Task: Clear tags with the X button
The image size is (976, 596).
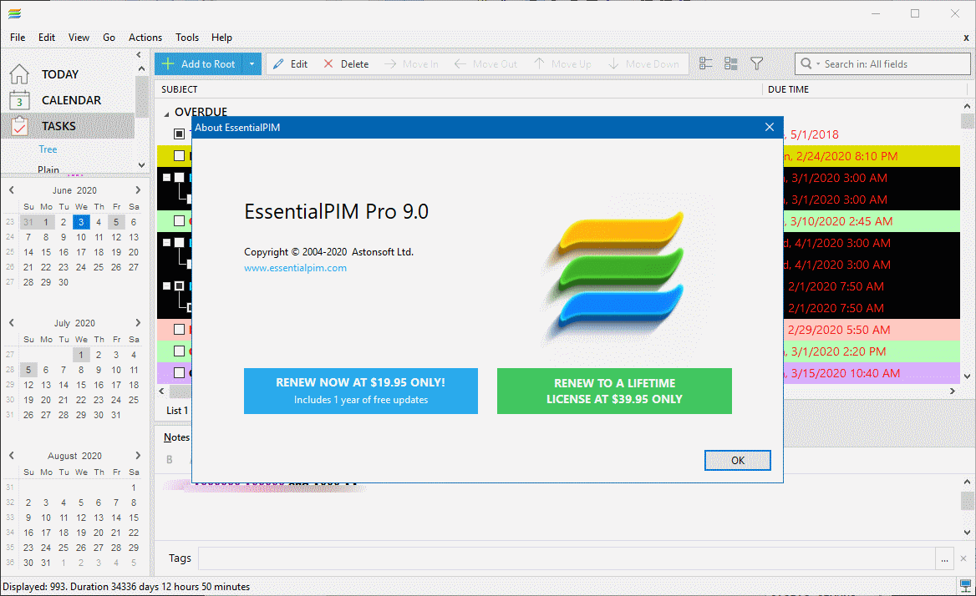Action: pos(963,558)
